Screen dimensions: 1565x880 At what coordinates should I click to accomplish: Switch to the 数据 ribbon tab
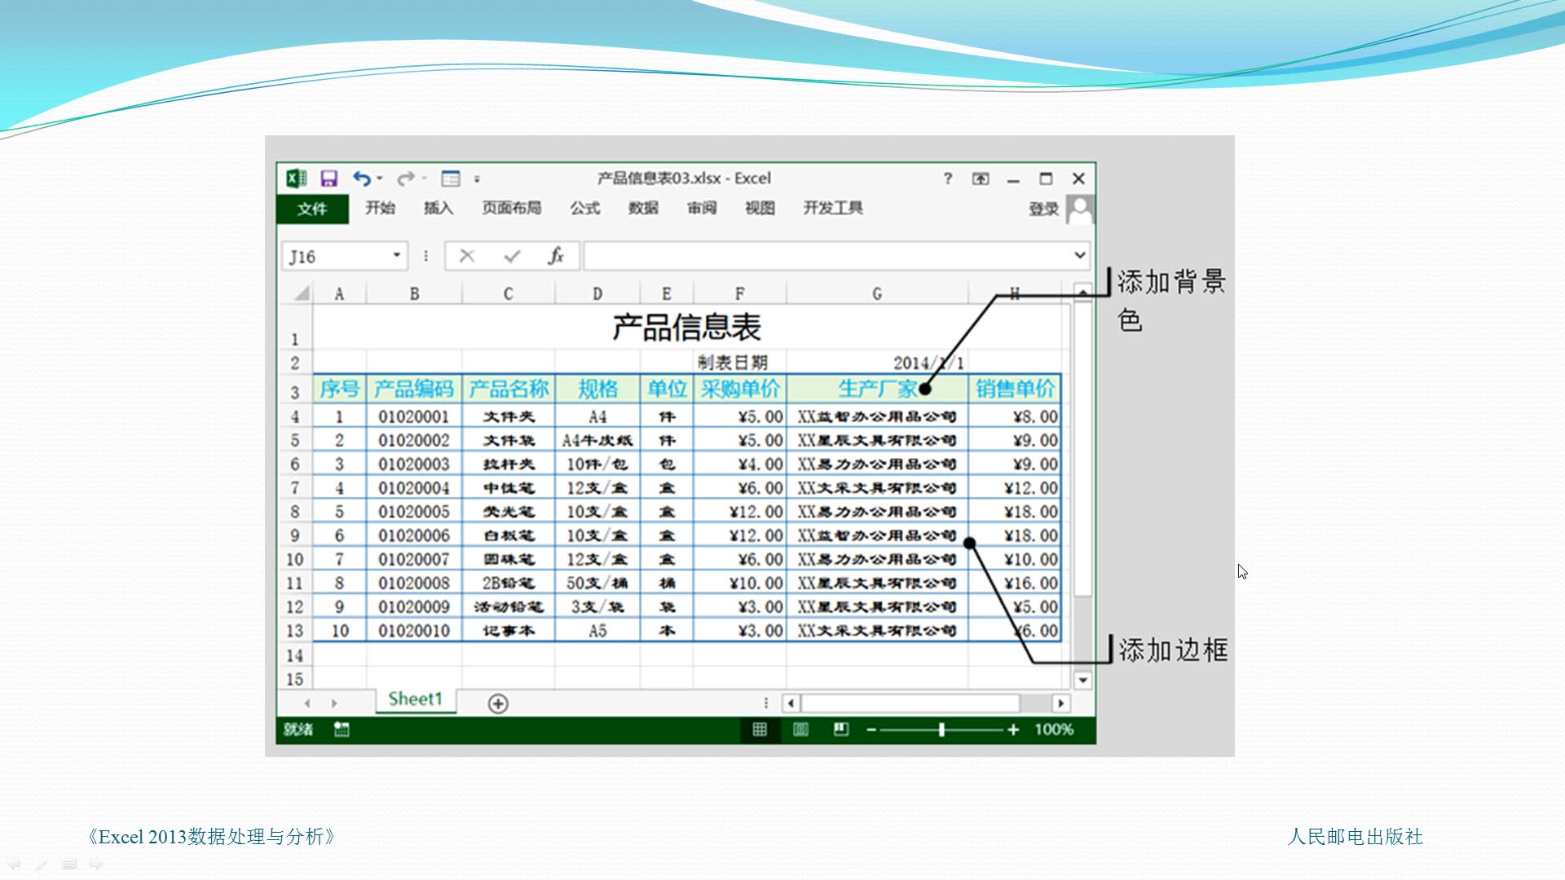(644, 209)
